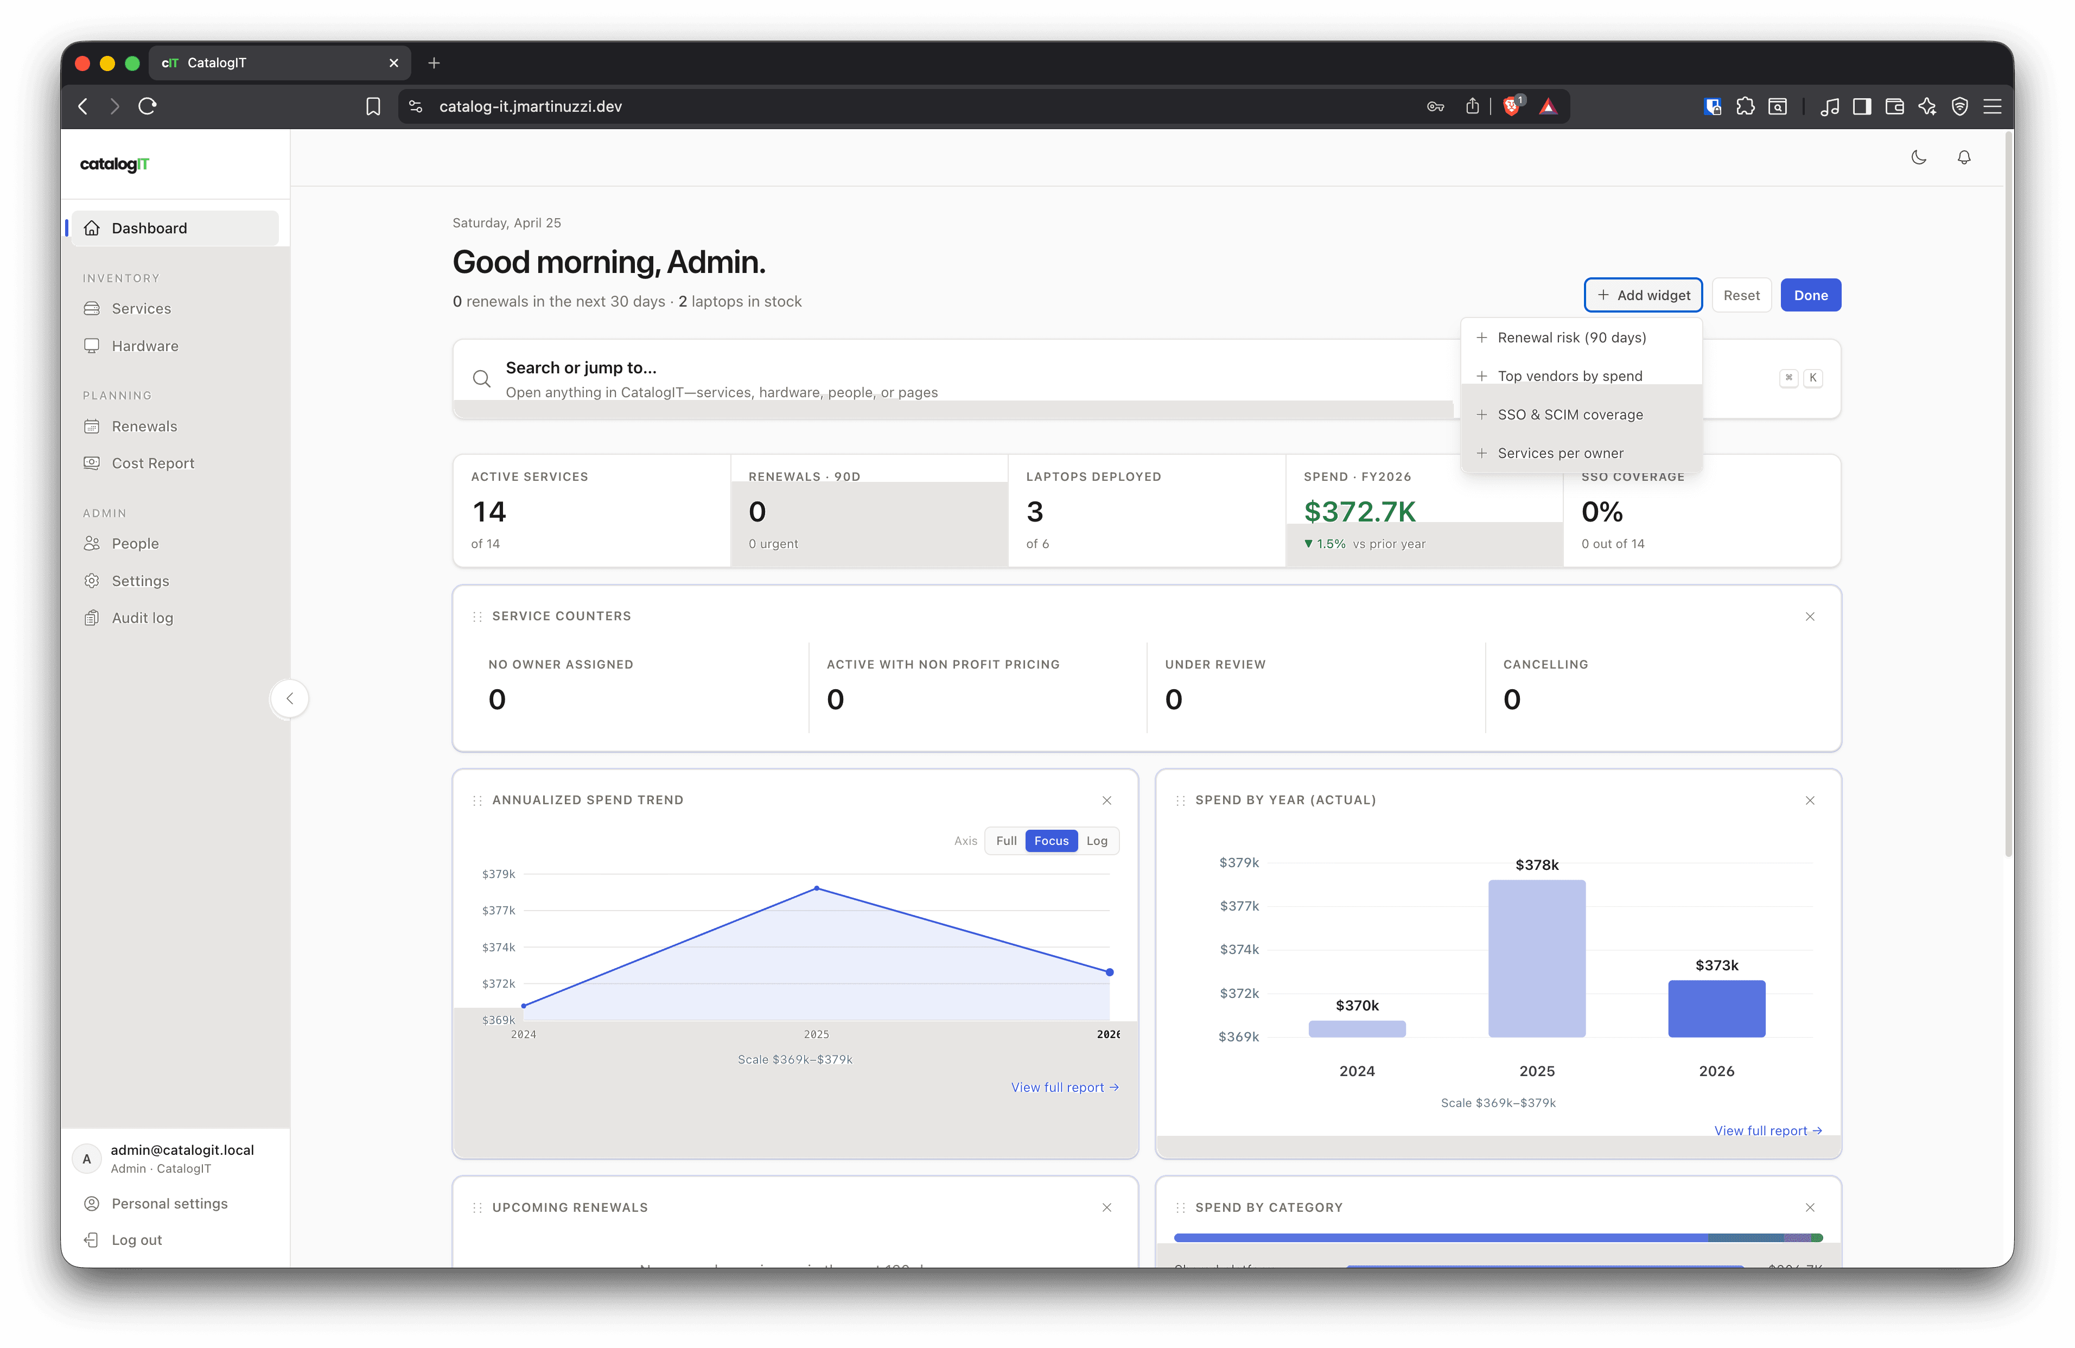
Task: Open Hardware in the sidebar
Action: click(175, 346)
